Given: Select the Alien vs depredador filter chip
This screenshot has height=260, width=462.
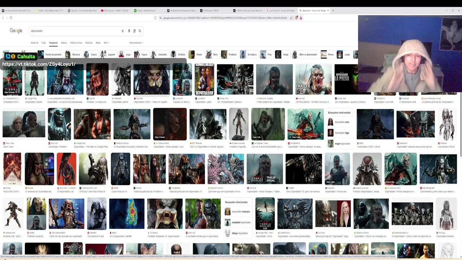Looking at the screenshot, I should click(x=305, y=55).
